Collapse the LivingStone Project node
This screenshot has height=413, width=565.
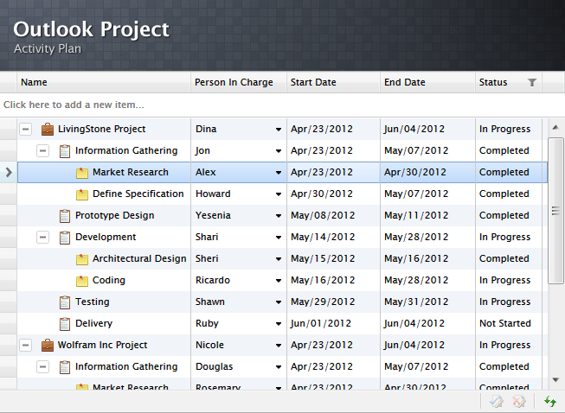[25, 130]
